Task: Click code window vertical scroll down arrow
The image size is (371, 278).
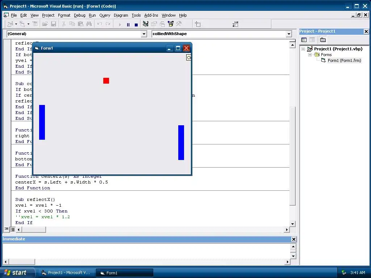Action: tap(292, 224)
